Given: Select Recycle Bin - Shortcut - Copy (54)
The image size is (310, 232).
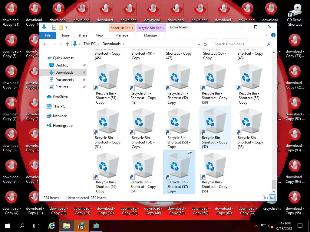Looking at the screenshot, I should (x=143, y=173).
